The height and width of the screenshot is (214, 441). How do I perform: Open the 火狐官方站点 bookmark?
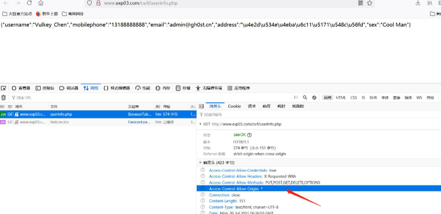[17, 14]
